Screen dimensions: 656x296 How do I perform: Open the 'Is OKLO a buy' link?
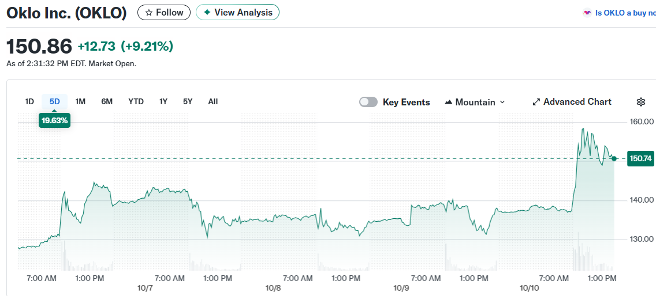point(625,13)
